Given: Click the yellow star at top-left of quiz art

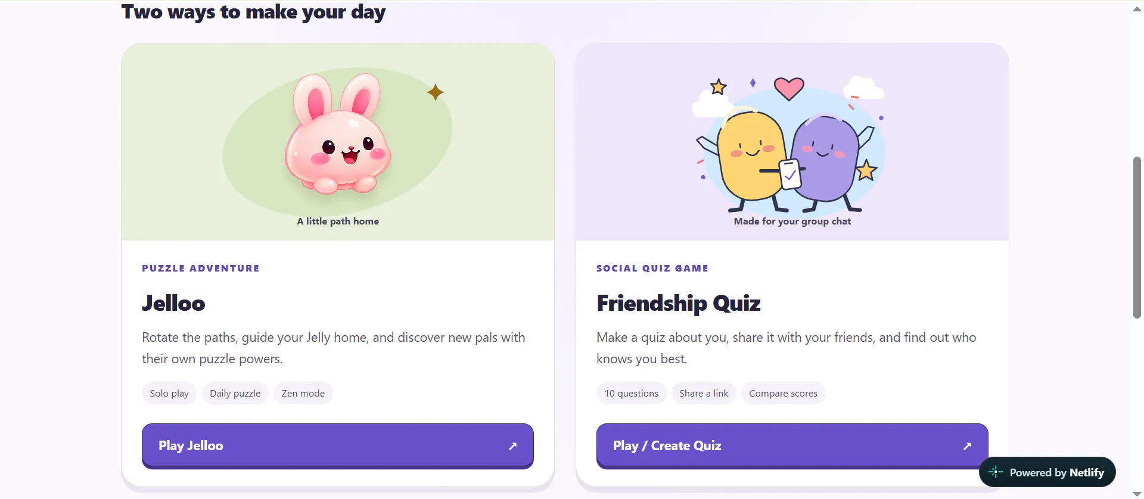Looking at the screenshot, I should tap(719, 87).
